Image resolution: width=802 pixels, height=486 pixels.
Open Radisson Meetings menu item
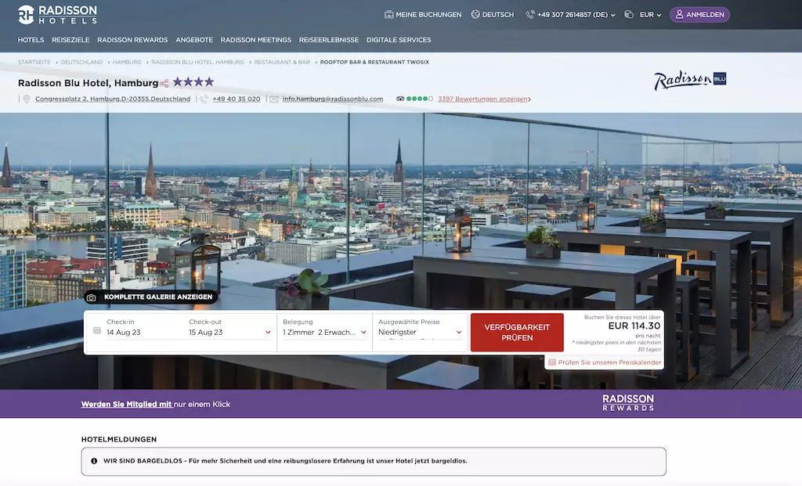pos(256,40)
